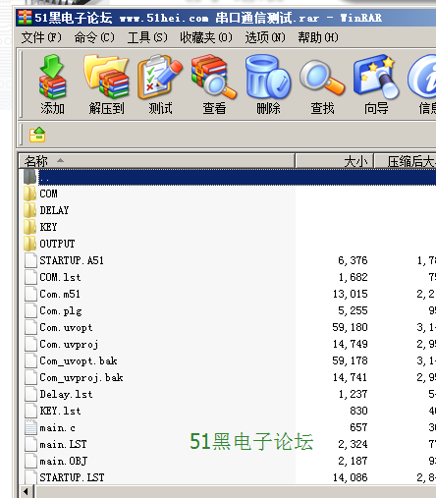The width and height of the screenshot is (436, 498).
Task: Select the Com_uvopt.bak file name
Action: (x=79, y=360)
